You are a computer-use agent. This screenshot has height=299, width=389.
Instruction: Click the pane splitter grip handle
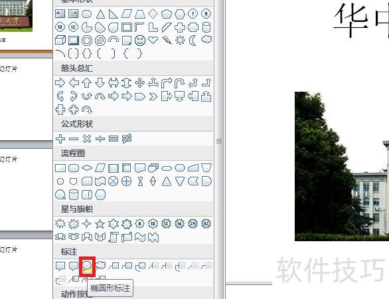(x=219, y=142)
